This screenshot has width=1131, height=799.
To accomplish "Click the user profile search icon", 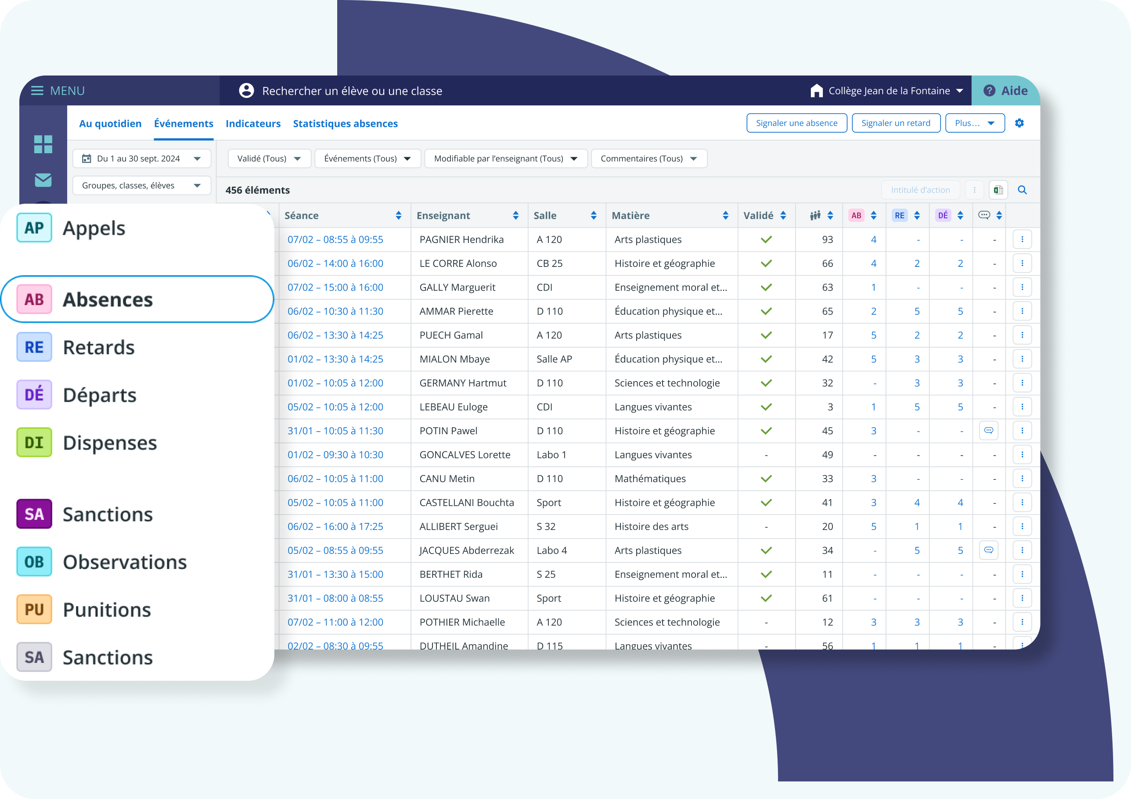I will coord(246,90).
